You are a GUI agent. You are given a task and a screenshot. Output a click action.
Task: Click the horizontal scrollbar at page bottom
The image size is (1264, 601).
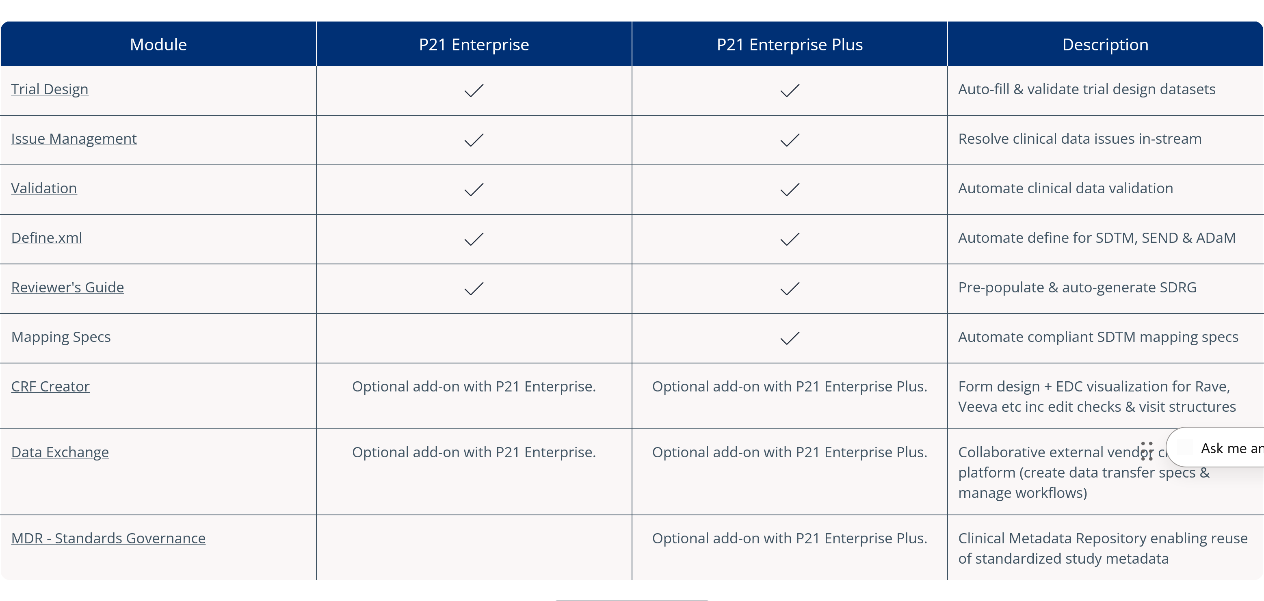click(x=632, y=599)
